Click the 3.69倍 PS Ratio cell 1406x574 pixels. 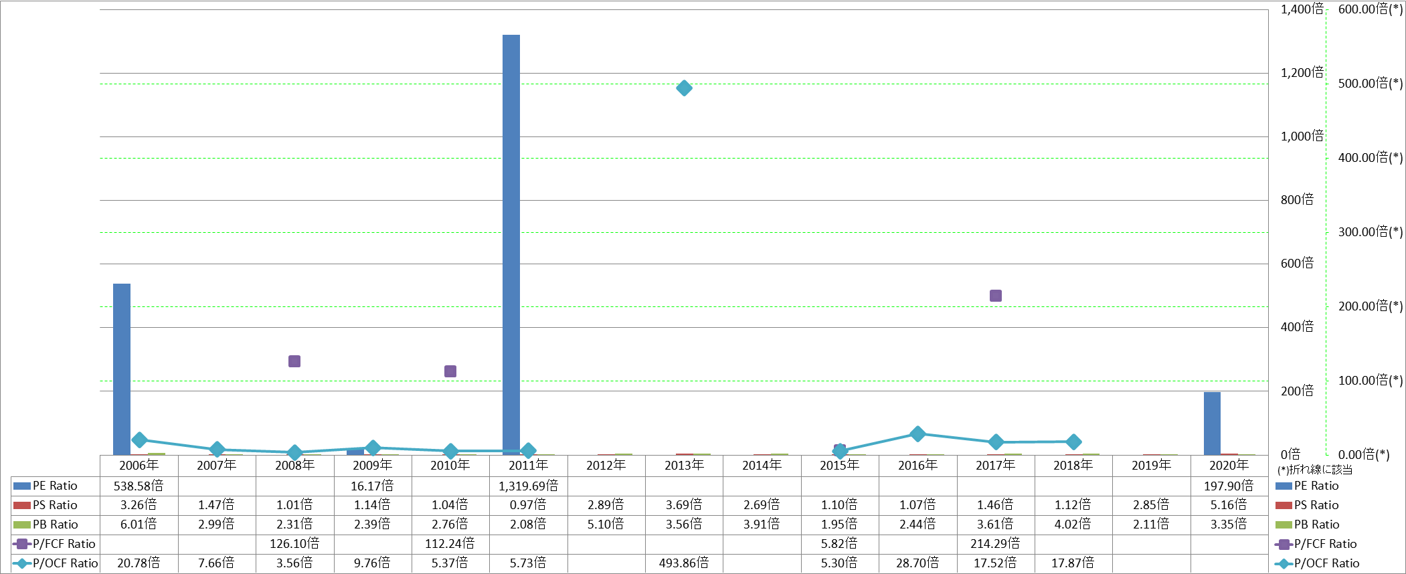coord(684,505)
